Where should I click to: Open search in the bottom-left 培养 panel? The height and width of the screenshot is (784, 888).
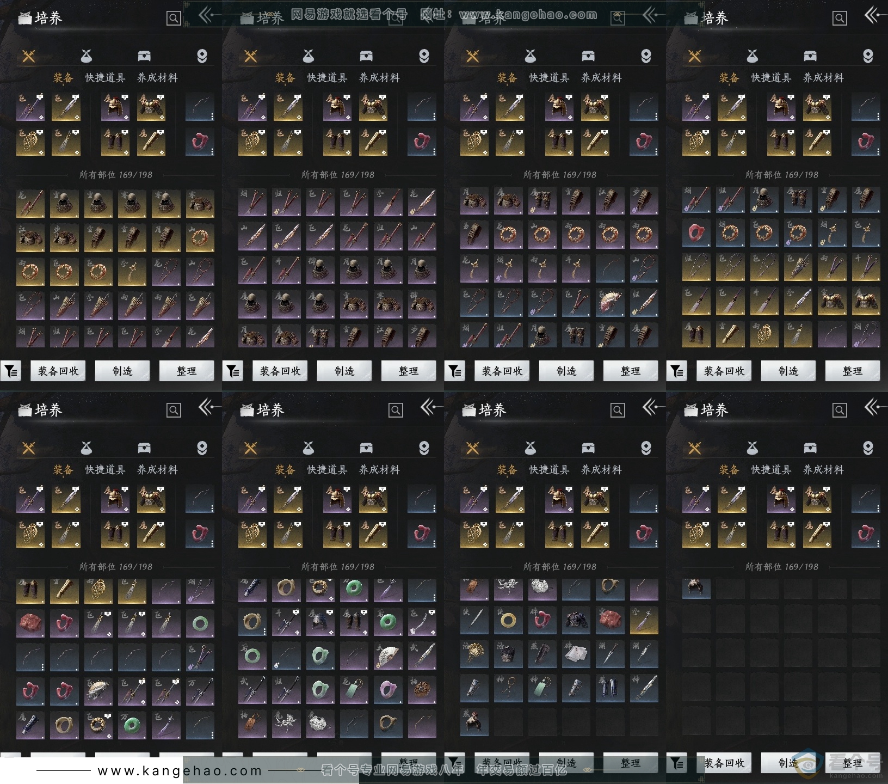point(174,411)
